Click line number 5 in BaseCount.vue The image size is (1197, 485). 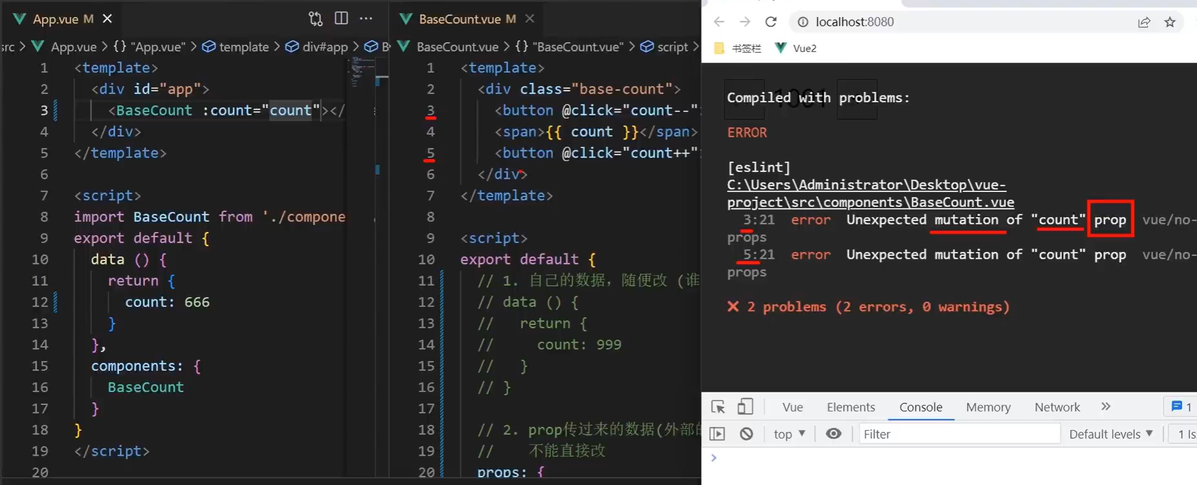[x=430, y=153]
